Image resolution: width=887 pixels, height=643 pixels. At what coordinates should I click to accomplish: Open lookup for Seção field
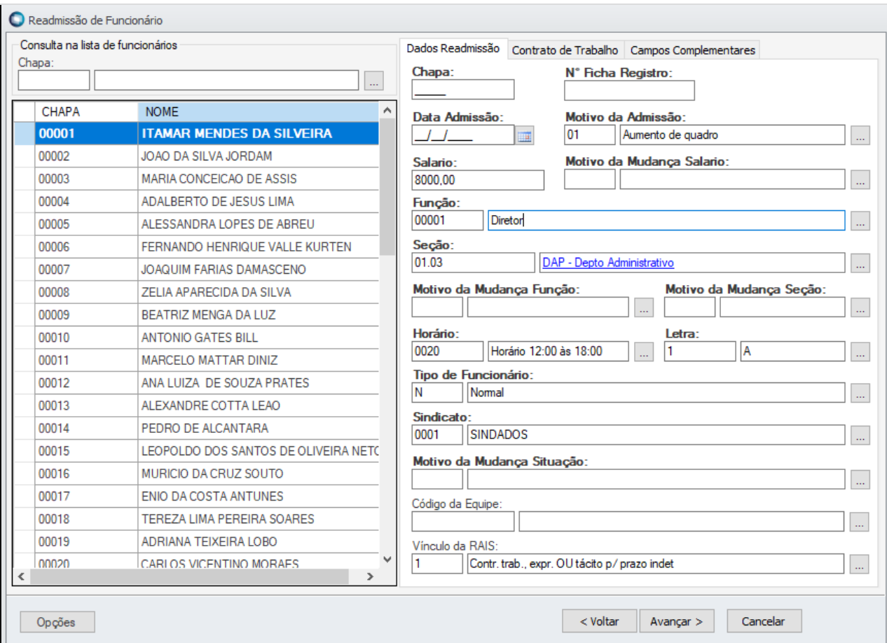point(860,263)
